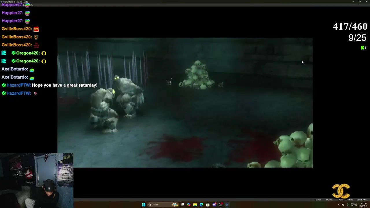This screenshot has width=370, height=208.
Task: Minimize the Mortal Kombat emulator window
Action: coord(353,1)
